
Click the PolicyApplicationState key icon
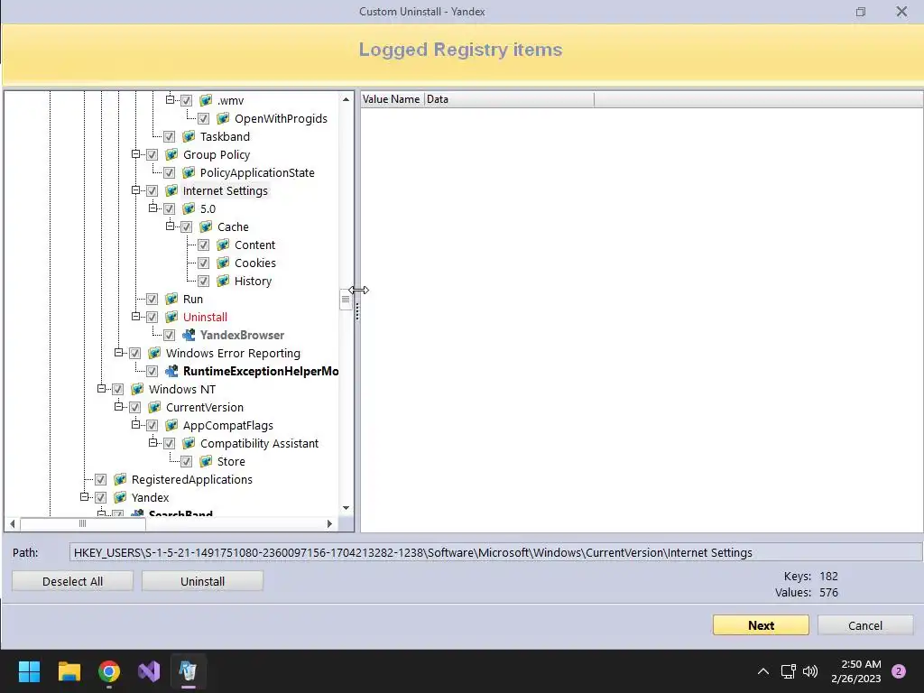tap(189, 172)
